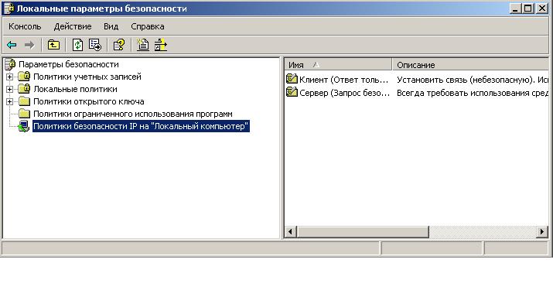
Task: Select Локальные политики tree item
Action: click(75, 89)
